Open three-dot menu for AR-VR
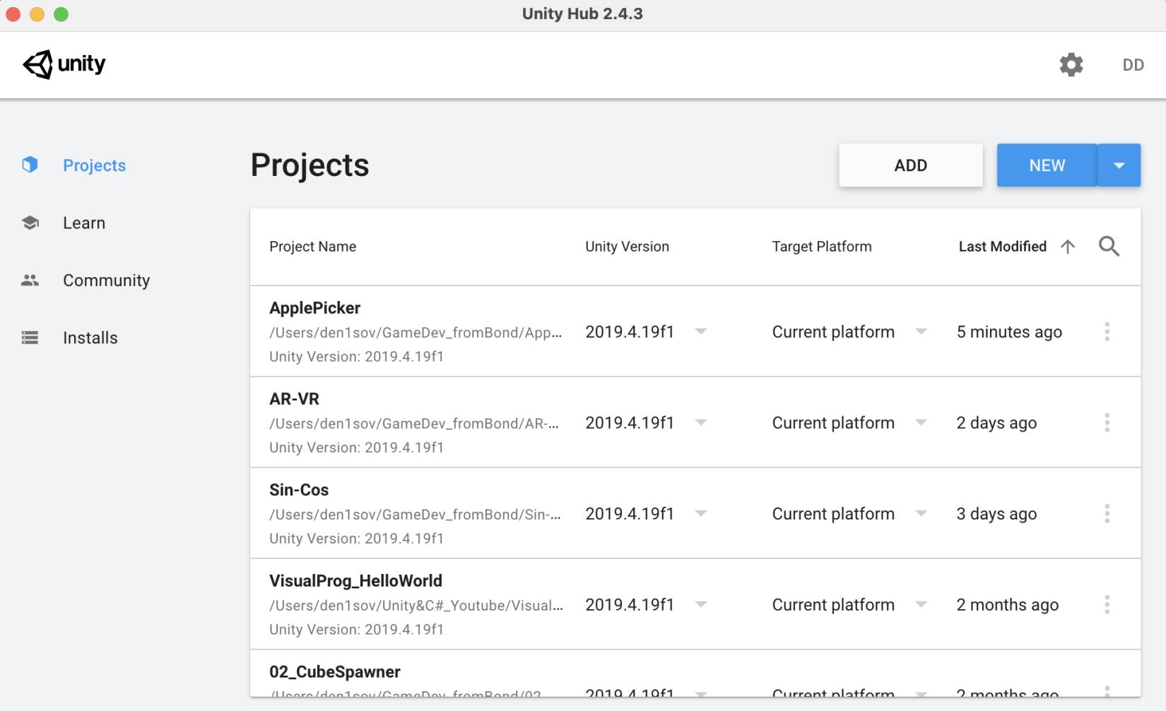The width and height of the screenshot is (1166, 711). (1107, 423)
